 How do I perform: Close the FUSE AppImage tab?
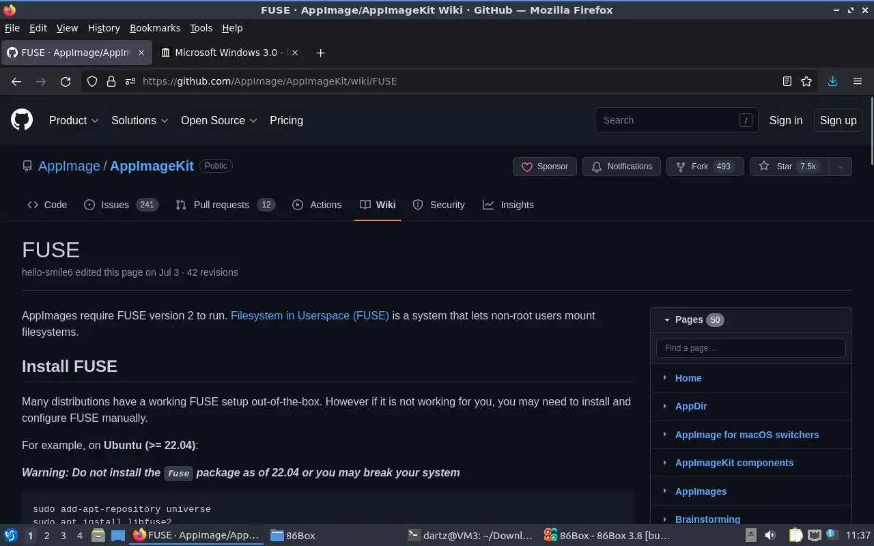tap(141, 53)
